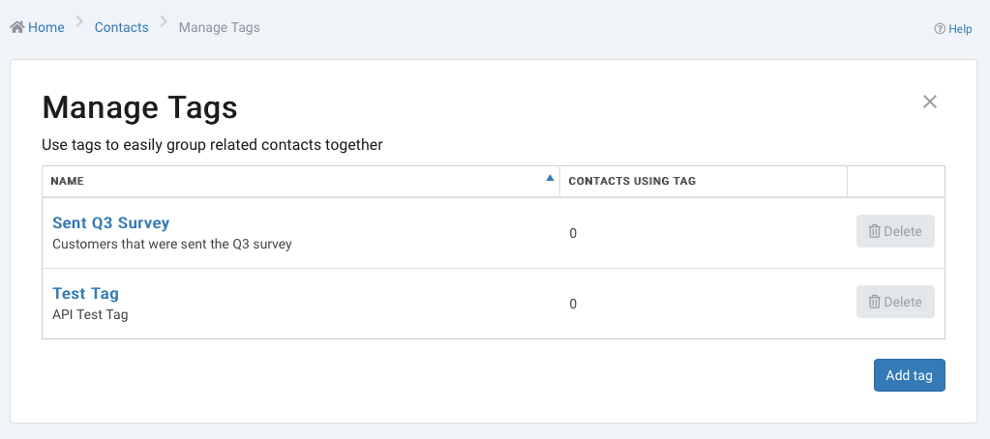Close the Manage Tags panel with X
Image resolution: width=990 pixels, height=439 pixels.
click(929, 102)
